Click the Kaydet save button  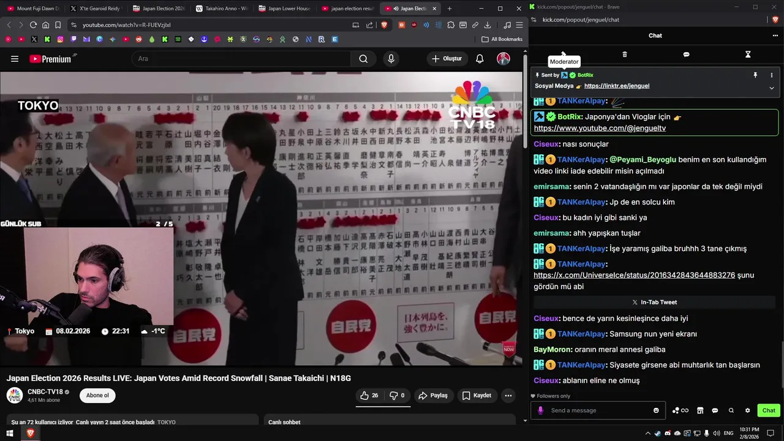(x=477, y=396)
